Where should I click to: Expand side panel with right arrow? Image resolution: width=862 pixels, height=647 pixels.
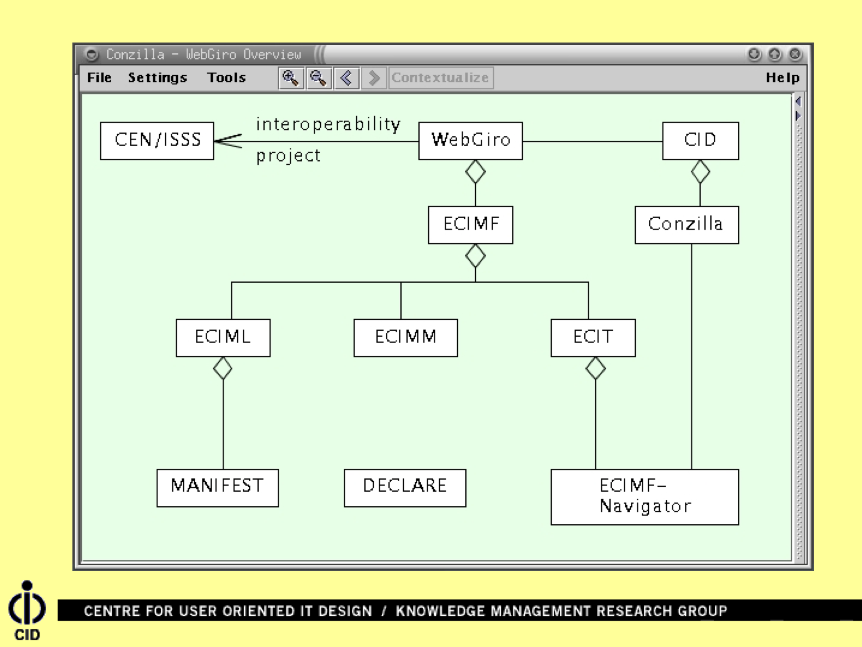(798, 116)
